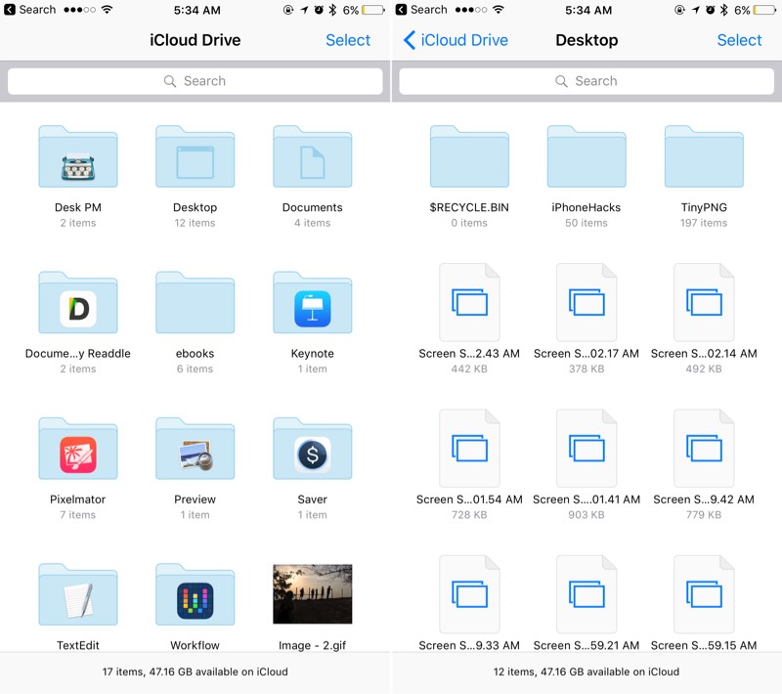Open the Workflow folder
782x694 pixels.
(195, 596)
